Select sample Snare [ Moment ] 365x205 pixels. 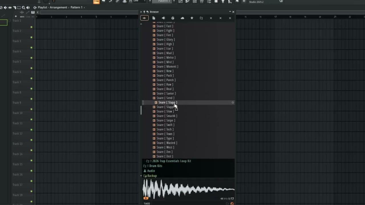pyautogui.click(x=167, y=67)
